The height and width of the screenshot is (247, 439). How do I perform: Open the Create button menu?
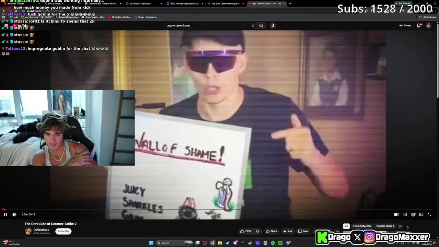tap(405, 25)
